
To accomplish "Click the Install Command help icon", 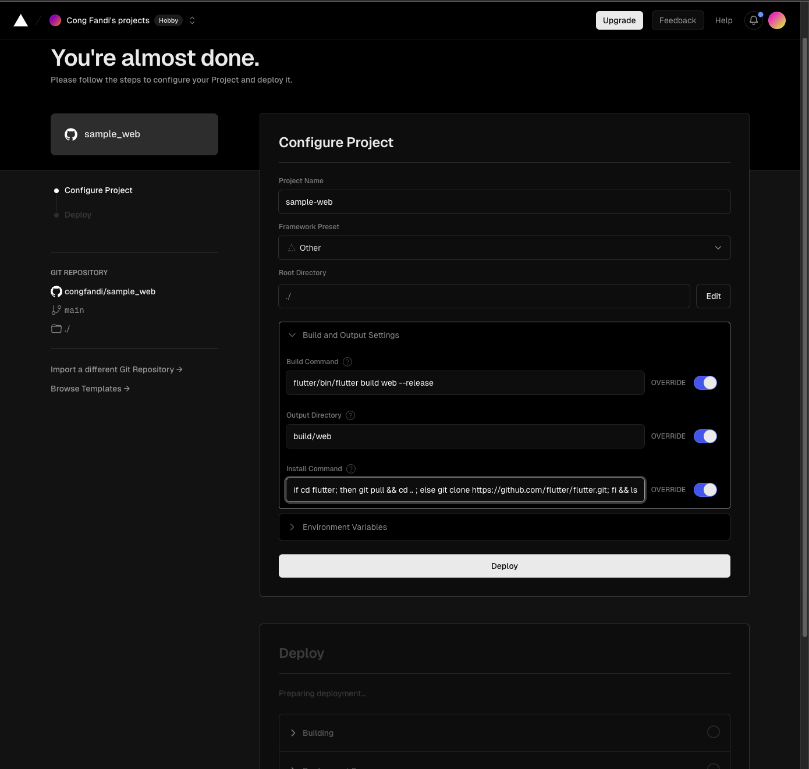I will [351, 469].
